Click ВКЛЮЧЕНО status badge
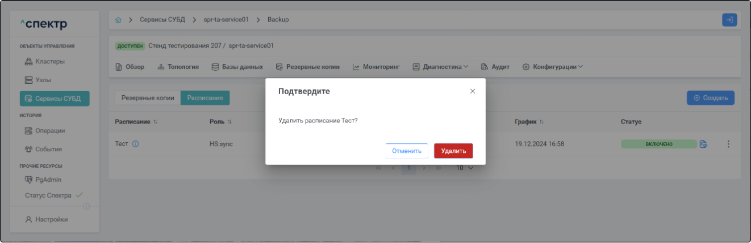Image resolution: width=751 pixels, height=243 pixels. click(659, 144)
